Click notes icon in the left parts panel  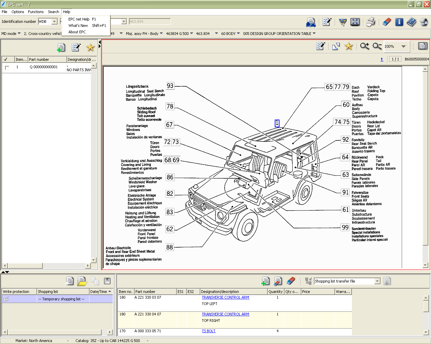click(x=76, y=47)
